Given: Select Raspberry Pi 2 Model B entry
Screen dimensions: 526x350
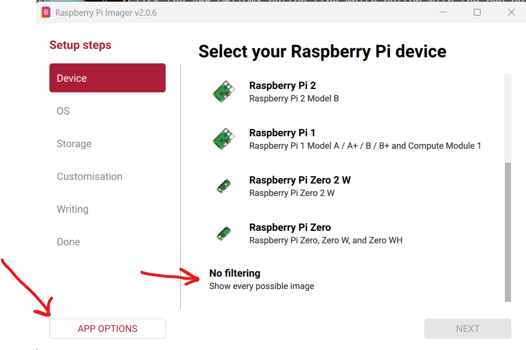Looking at the screenshot, I should click(x=294, y=98).
